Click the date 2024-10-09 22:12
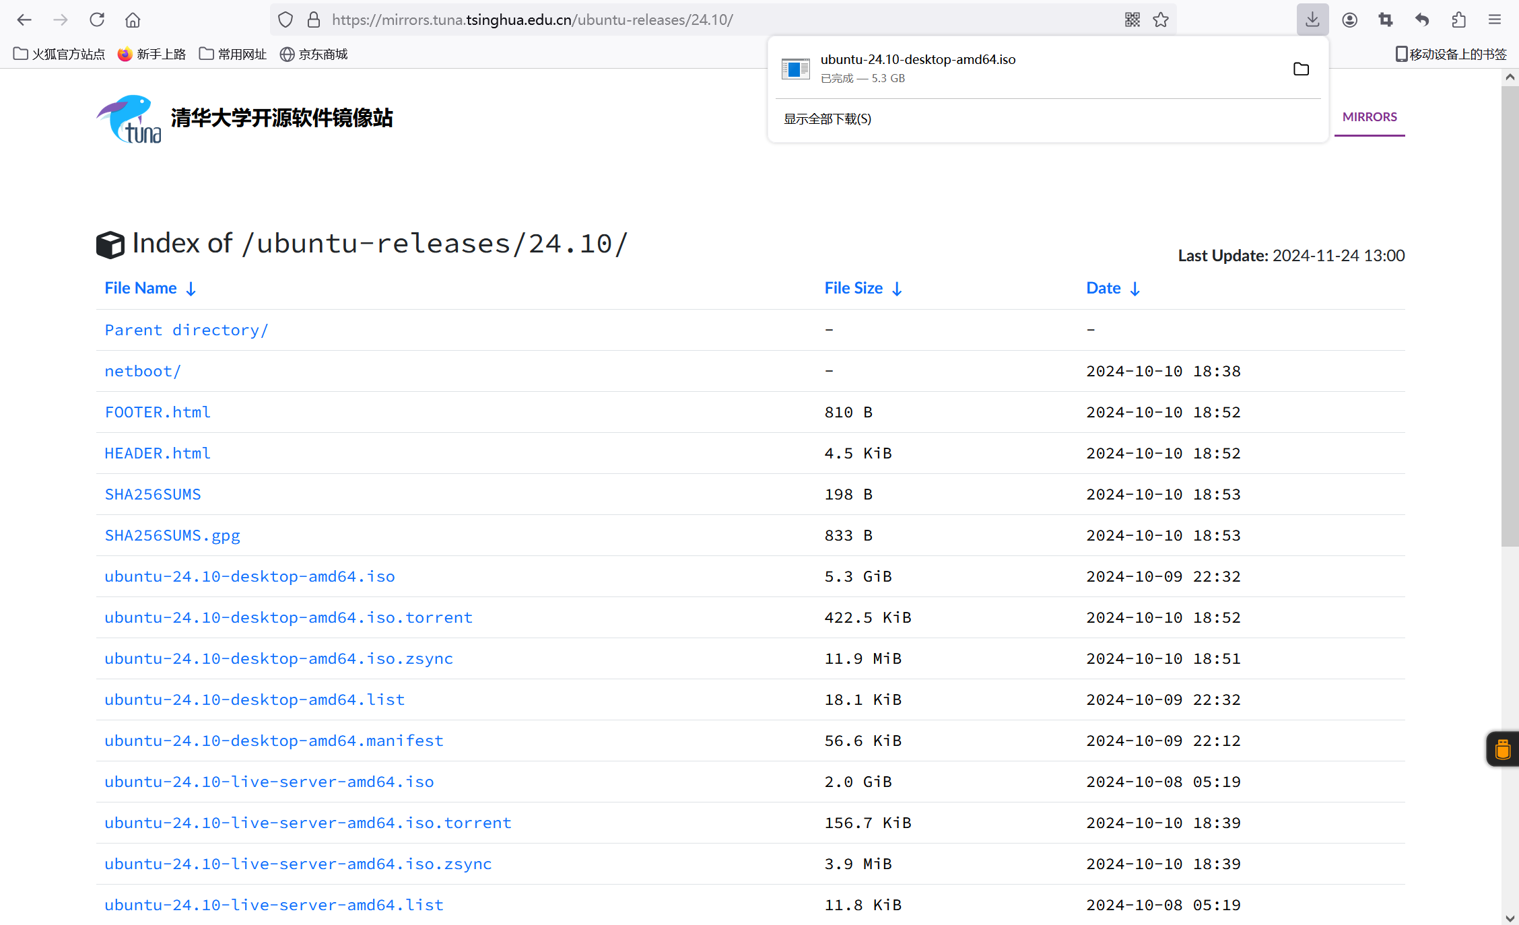 pos(1163,741)
